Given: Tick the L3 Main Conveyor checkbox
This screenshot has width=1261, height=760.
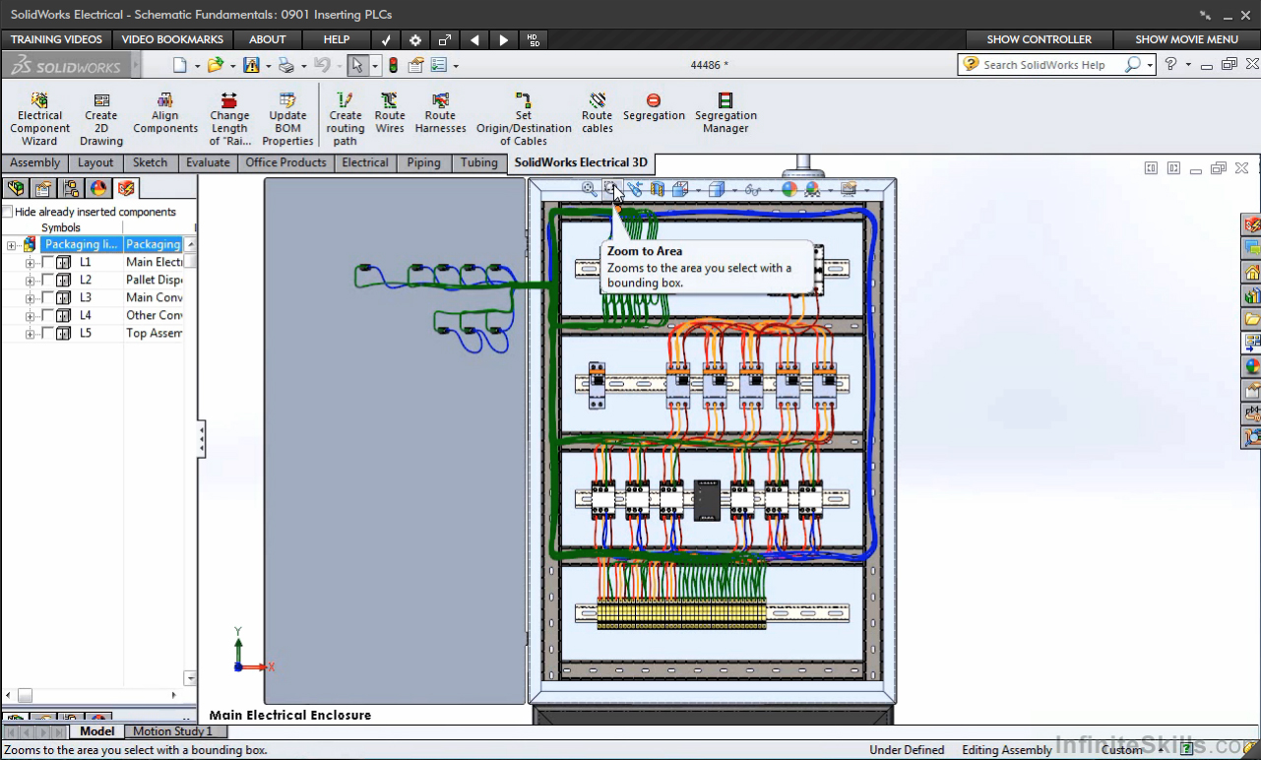Looking at the screenshot, I should tap(47, 298).
